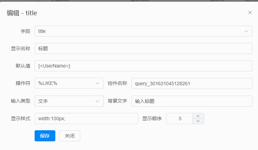Click the 背景文字 field containing 输入标题
Screen dimensions: 258x150
point(192,101)
